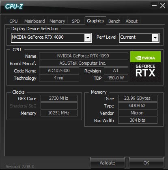The image size is (168, 171).
Task: Open the Mainboard tab
Action: pyautogui.click(x=34, y=21)
